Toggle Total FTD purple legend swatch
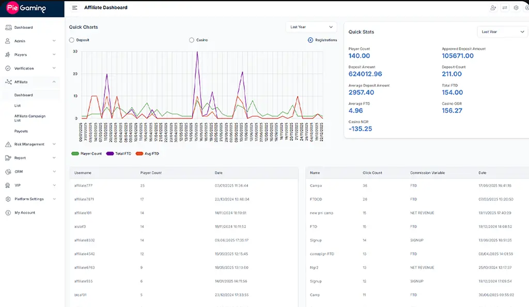This screenshot has width=529, height=307. 110,154
